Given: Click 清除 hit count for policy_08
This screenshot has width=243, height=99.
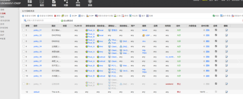Looking at the screenshot, I should pos(208,65).
